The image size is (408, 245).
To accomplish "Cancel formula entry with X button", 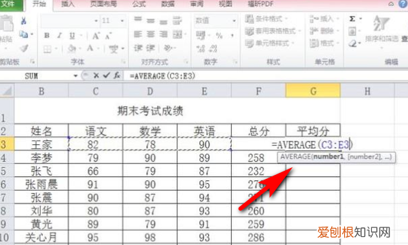I will point(96,76).
